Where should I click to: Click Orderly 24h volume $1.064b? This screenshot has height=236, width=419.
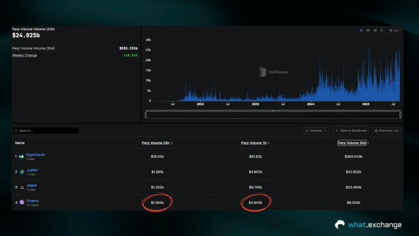pyautogui.click(x=157, y=203)
